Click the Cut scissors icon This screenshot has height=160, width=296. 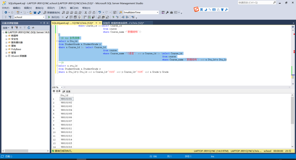pos(86,13)
